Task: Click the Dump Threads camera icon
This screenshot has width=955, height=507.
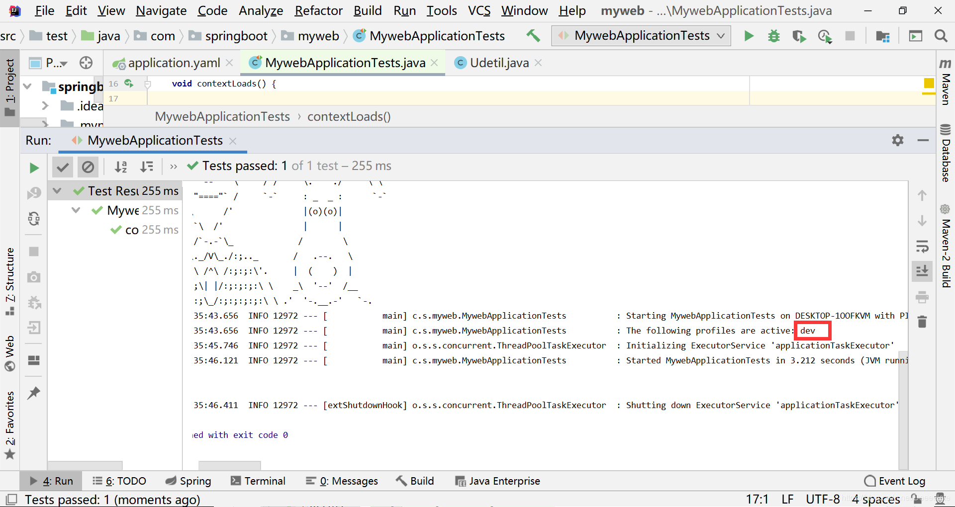Action: (34, 277)
